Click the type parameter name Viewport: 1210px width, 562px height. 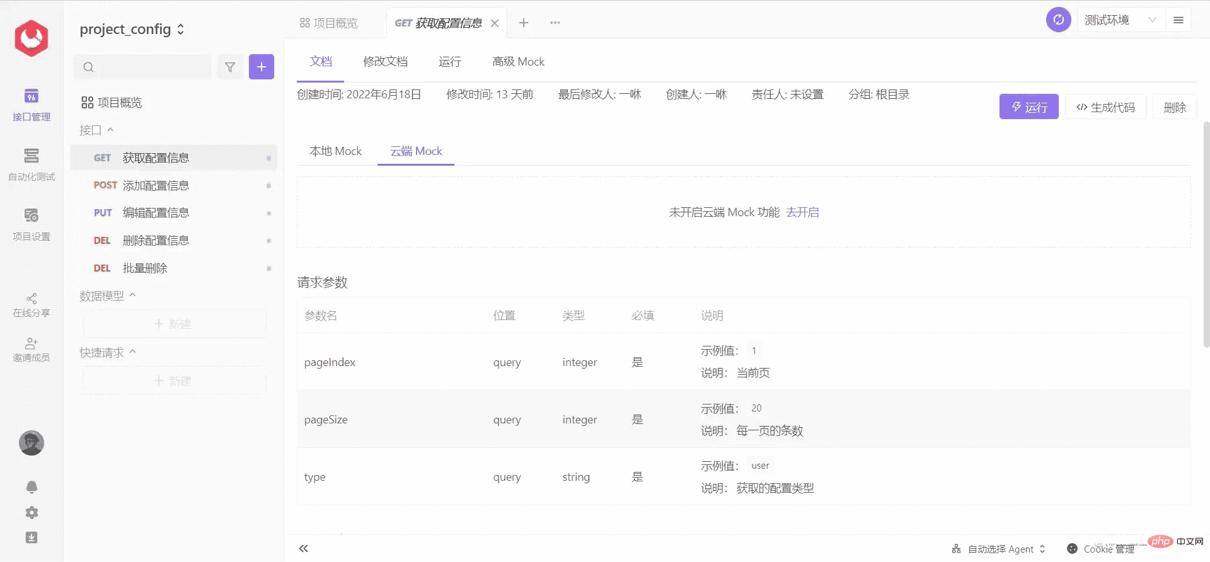(315, 477)
